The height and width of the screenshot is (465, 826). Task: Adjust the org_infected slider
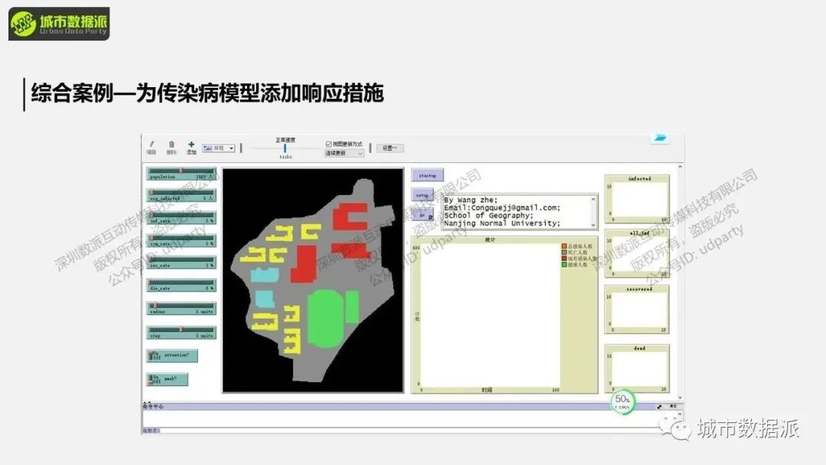[x=181, y=195]
